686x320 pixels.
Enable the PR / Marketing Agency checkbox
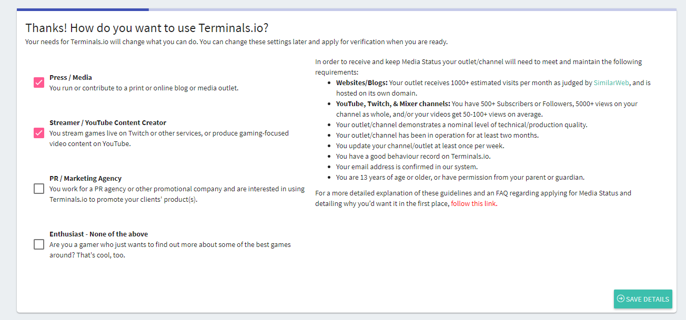pos(38,188)
